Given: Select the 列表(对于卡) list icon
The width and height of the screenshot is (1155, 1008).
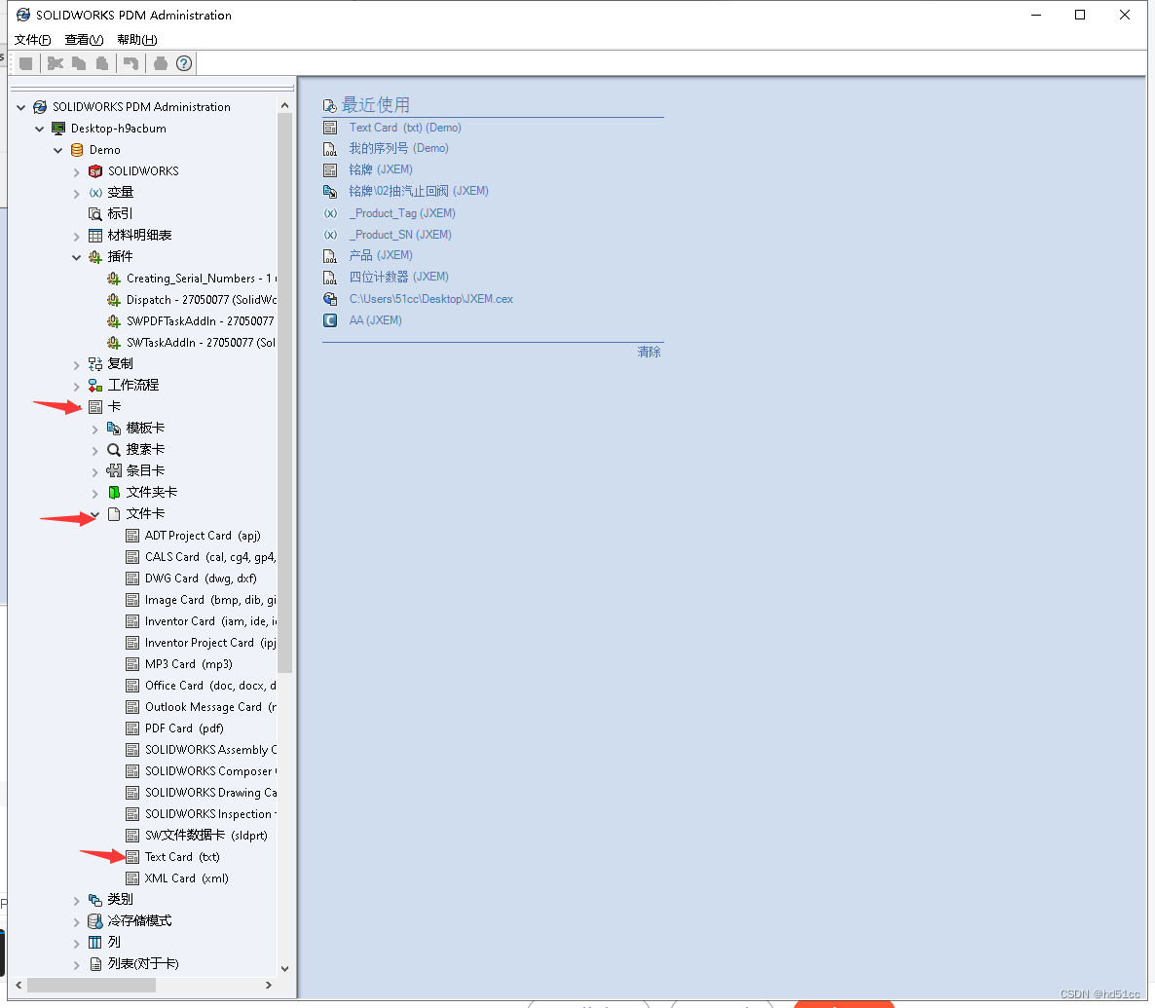Looking at the screenshot, I should [x=95, y=964].
